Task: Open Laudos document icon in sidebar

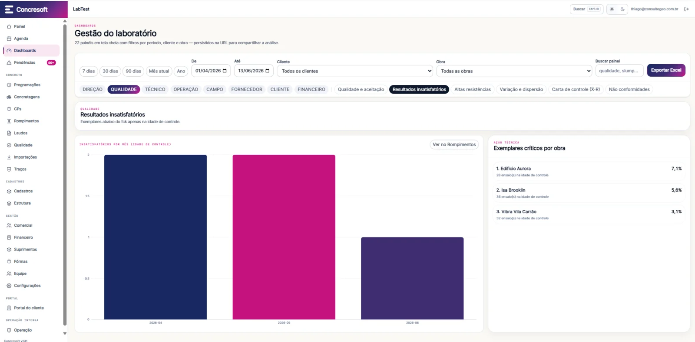Action: pyautogui.click(x=9, y=134)
